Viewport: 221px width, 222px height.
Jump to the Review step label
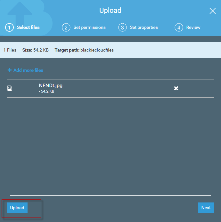(x=193, y=28)
